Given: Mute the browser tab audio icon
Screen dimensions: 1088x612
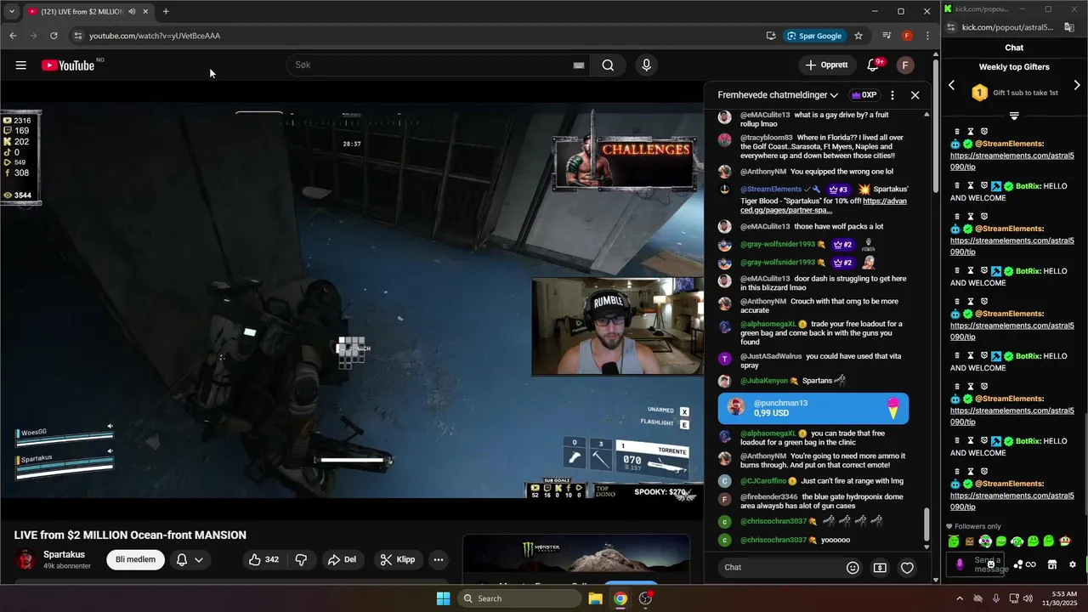Looking at the screenshot, I should 132,12.
